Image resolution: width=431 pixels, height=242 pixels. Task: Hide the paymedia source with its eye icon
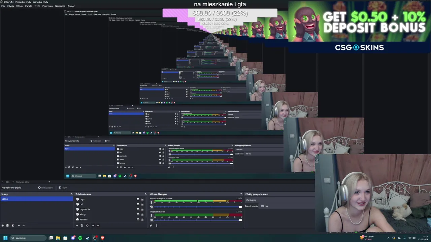[138, 209]
